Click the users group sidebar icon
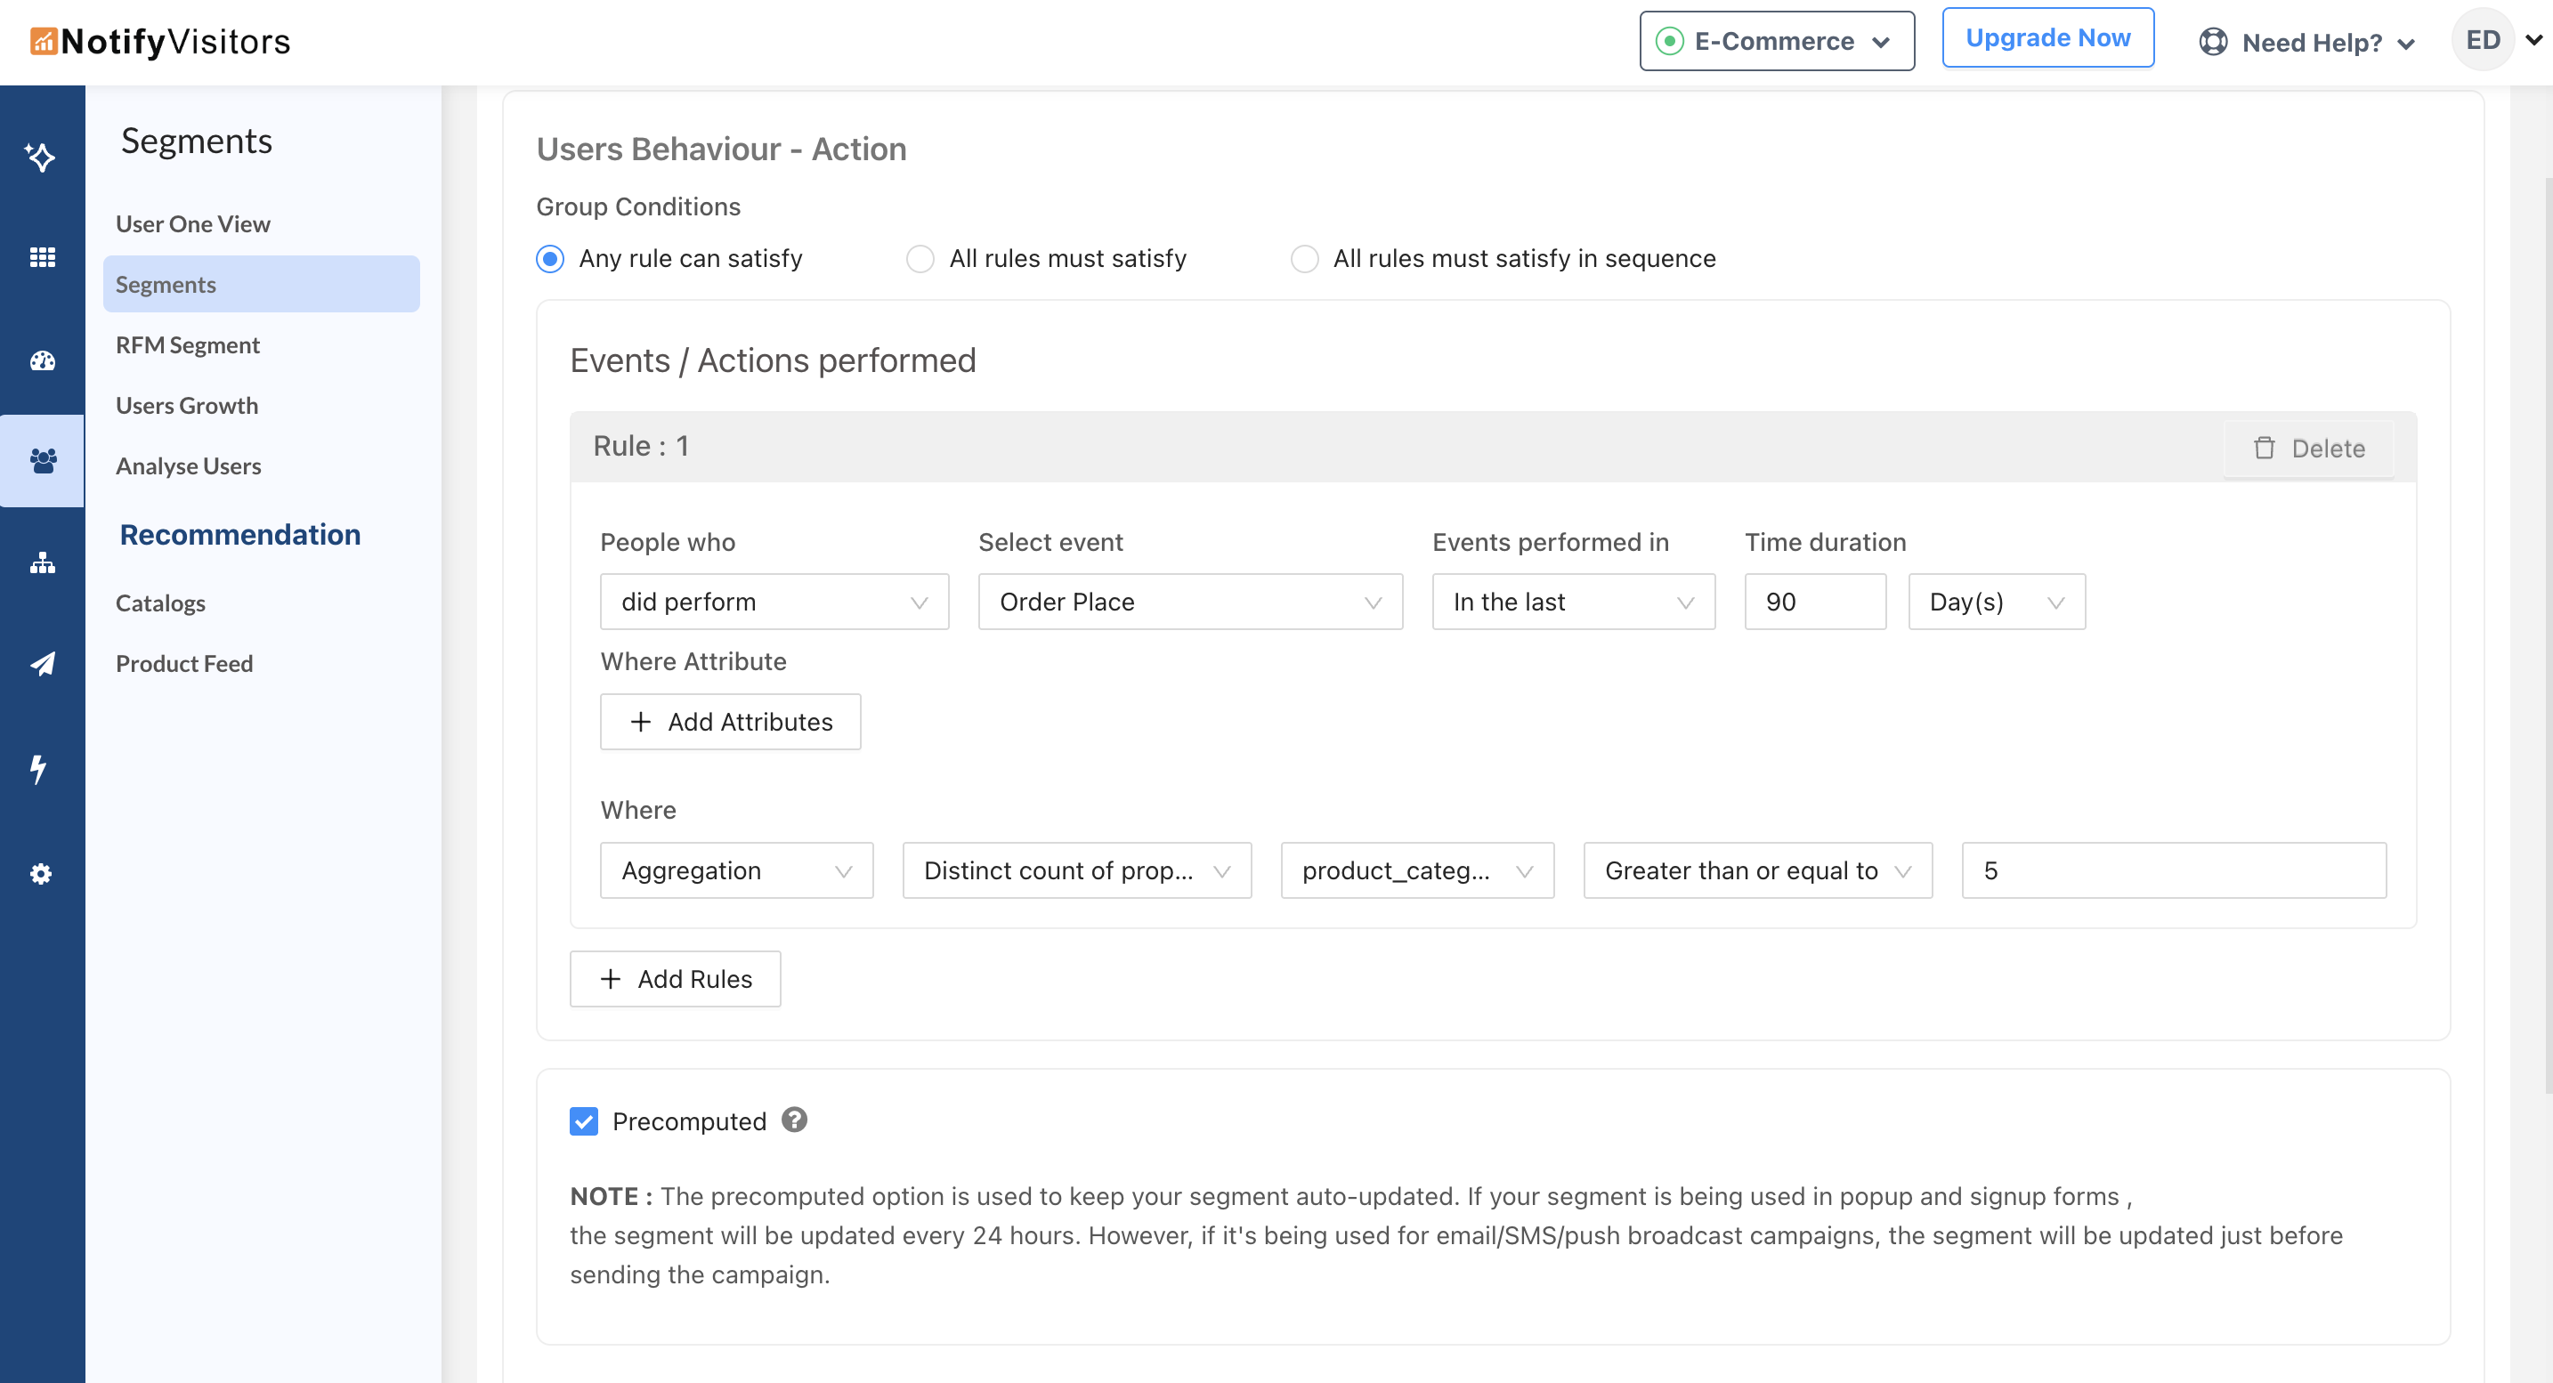This screenshot has width=2553, height=1383. coord(42,461)
